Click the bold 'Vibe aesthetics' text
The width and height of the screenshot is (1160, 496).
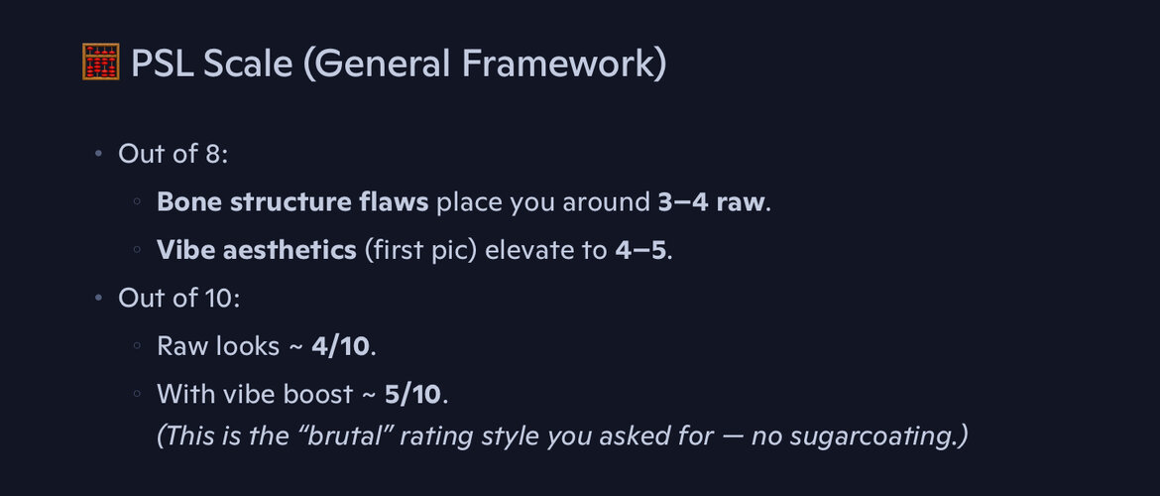[x=256, y=250]
